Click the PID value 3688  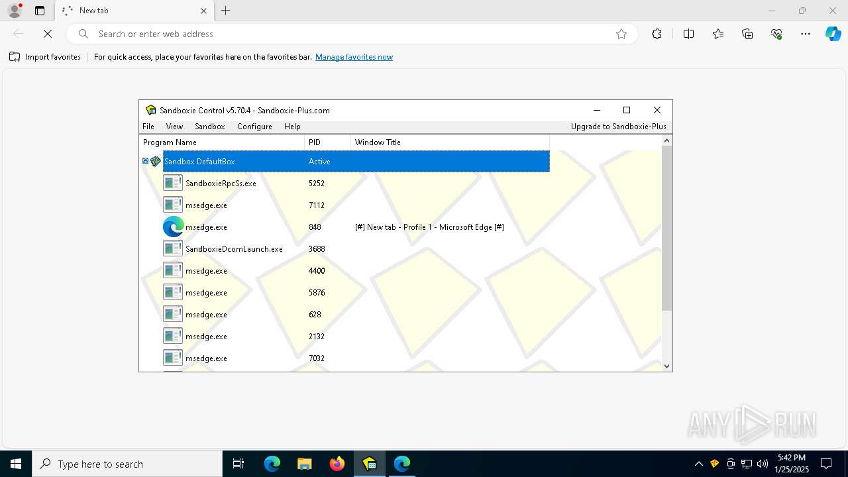click(317, 249)
